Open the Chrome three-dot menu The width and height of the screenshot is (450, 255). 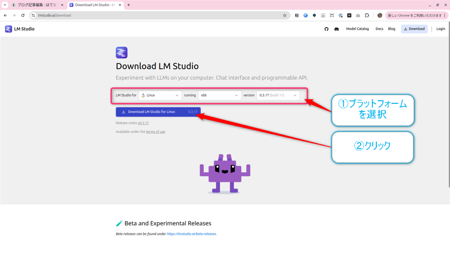(x=445, y=15)
